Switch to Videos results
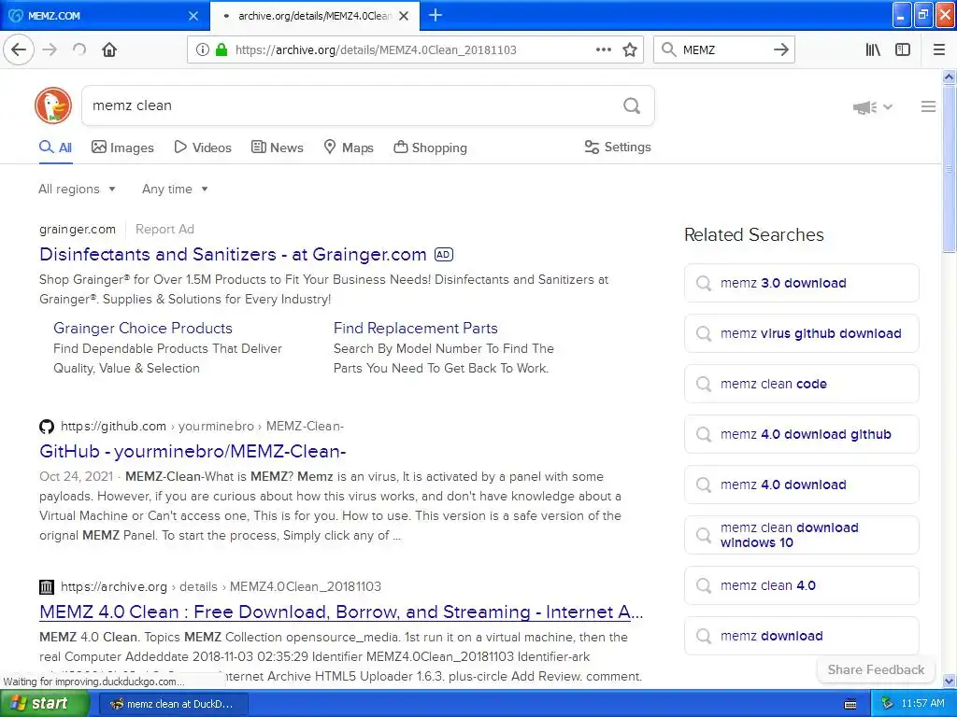The image size is (957, 717). pyautogui.click(x=203, y=148)
